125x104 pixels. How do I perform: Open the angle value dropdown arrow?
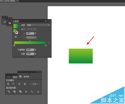pyautogui.click(x=35, y=33)
